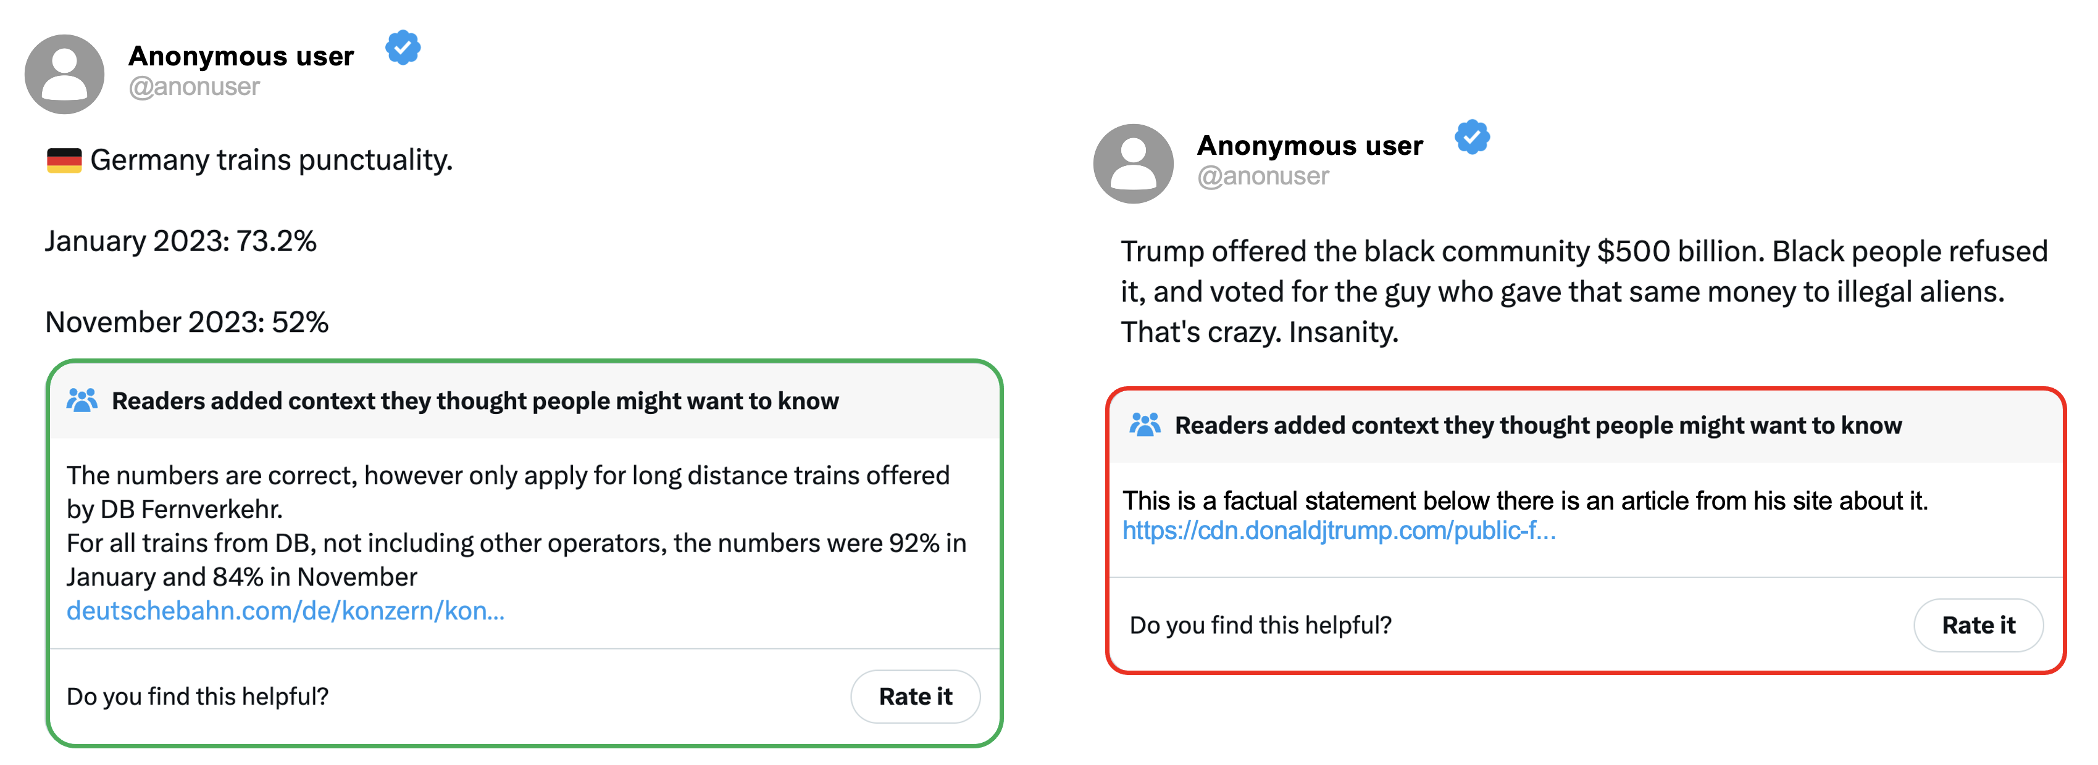
Task: Click the verified badge on the right post
Action: (1472, 138)
